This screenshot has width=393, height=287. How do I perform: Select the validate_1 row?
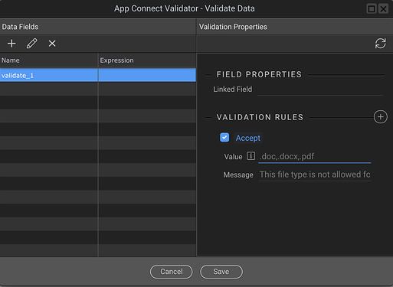98,75
